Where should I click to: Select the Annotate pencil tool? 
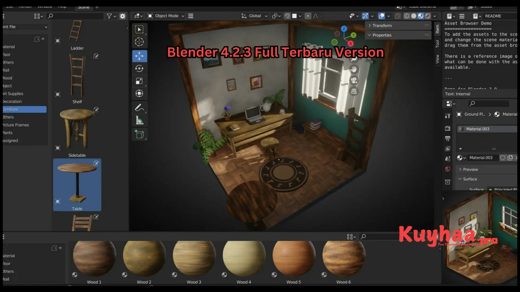click(x=139, y=108)
